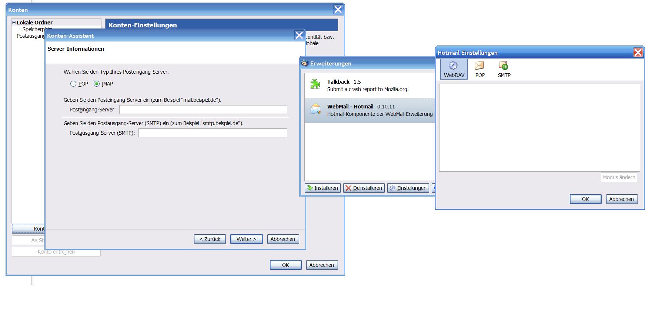Viewport: 652px width, 312px height.
Task: Select the Talkback extension puzzle icon
Action: click(315, 84)
